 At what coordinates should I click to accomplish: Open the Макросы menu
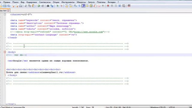coord(81,2)
